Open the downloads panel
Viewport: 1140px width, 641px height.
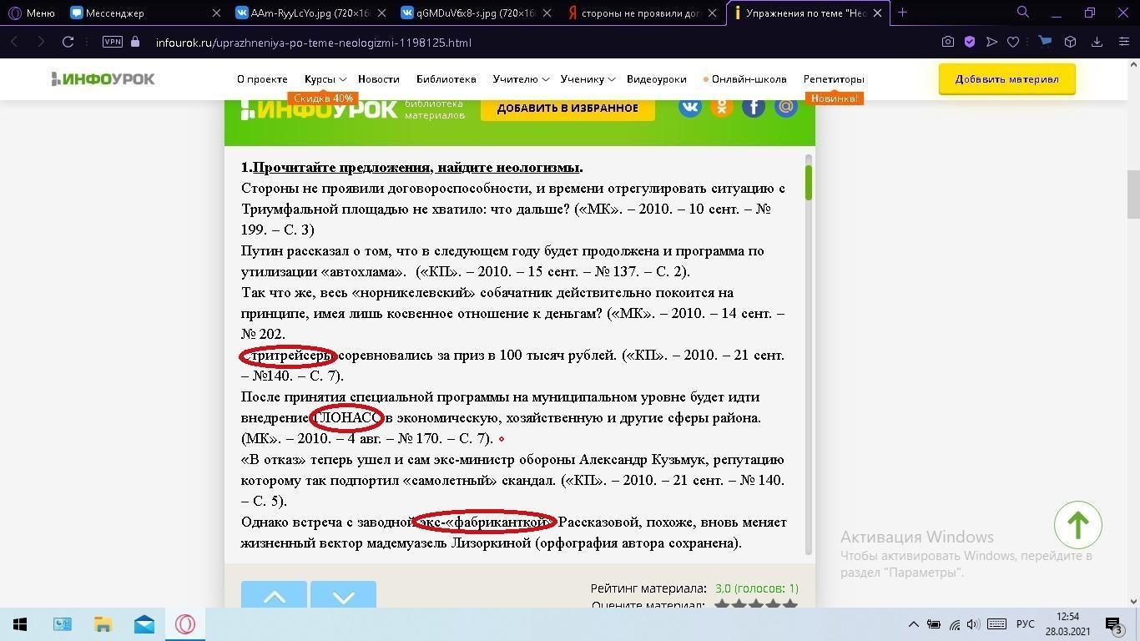1097,42
